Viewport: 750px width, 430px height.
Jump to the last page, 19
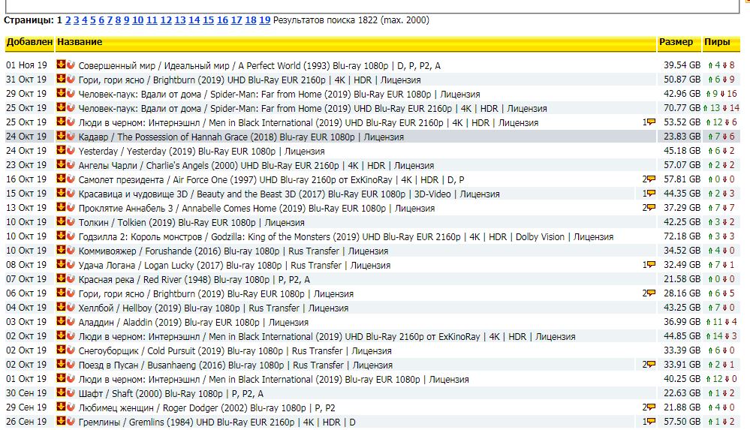[264, 20]
